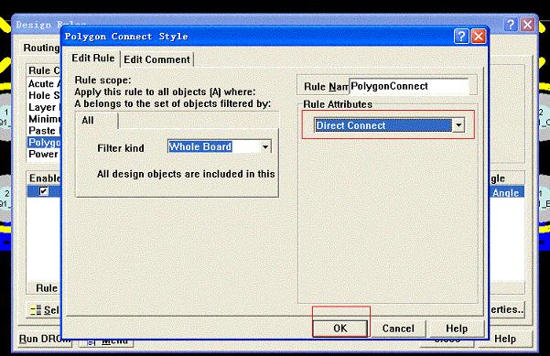The image size is (550, 356).
Task: Click the Polygon Connect Style help icon
Action: (461, 37)
